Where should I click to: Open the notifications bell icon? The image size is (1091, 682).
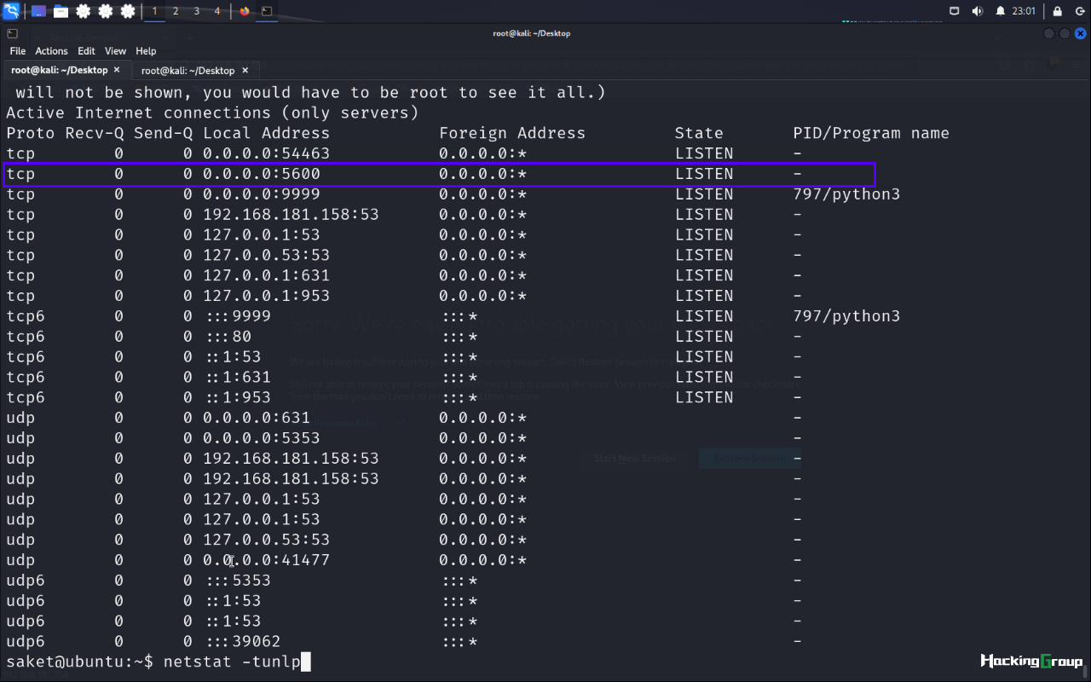[x=1001, y=11]
